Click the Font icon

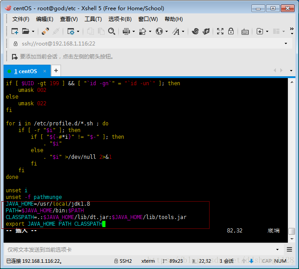[x=176, y=31]
